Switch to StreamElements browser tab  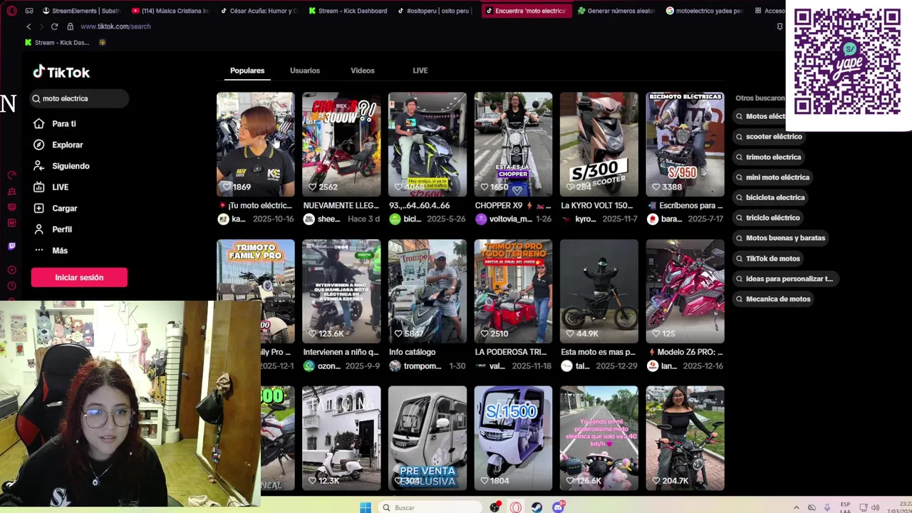click(x=81, y=11)
